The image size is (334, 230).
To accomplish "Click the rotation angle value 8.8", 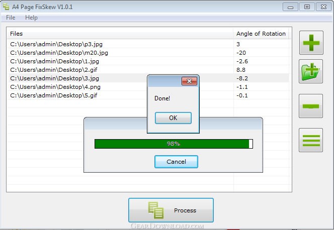I will pyautogui.click(x=241, y=70).
